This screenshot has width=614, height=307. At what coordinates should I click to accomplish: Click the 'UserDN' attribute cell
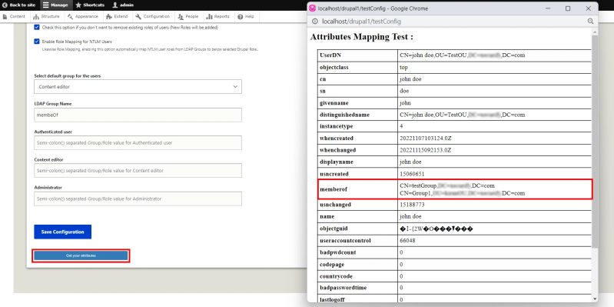pos(357,55)
